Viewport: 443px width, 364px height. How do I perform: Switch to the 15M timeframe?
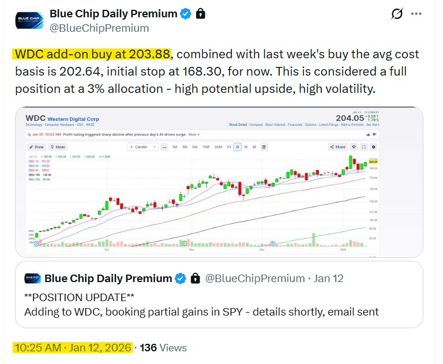(205, 147)
